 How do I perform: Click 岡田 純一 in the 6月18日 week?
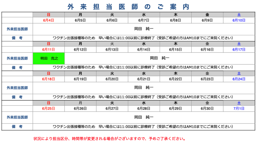pos(144,88)
